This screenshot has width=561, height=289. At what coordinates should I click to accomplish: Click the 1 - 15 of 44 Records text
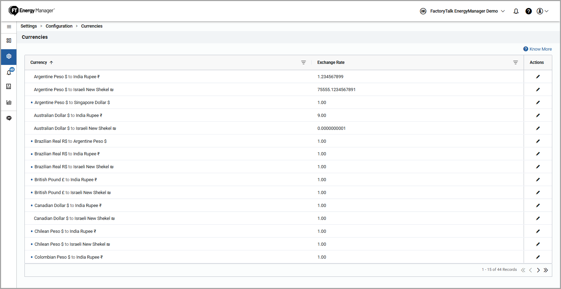pos(499,270)
